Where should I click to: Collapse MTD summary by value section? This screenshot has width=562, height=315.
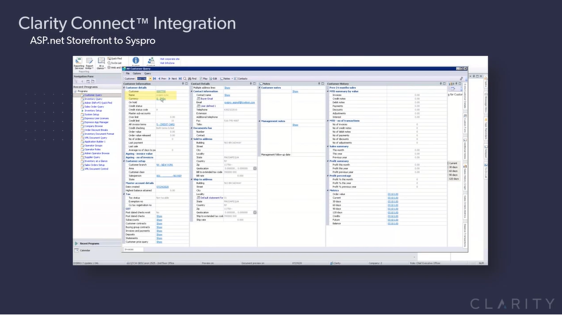[328, 91]
